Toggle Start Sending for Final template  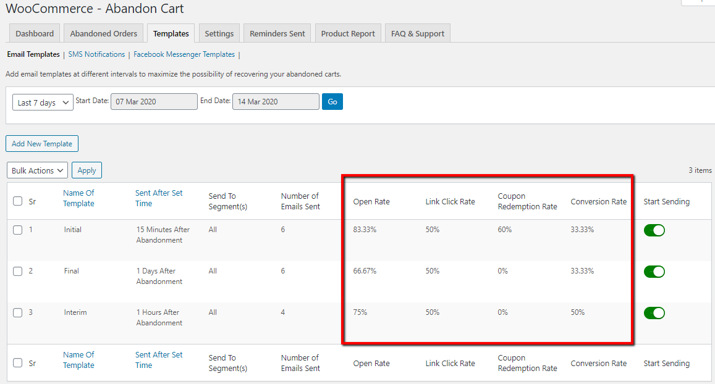(x=654, y=272)
